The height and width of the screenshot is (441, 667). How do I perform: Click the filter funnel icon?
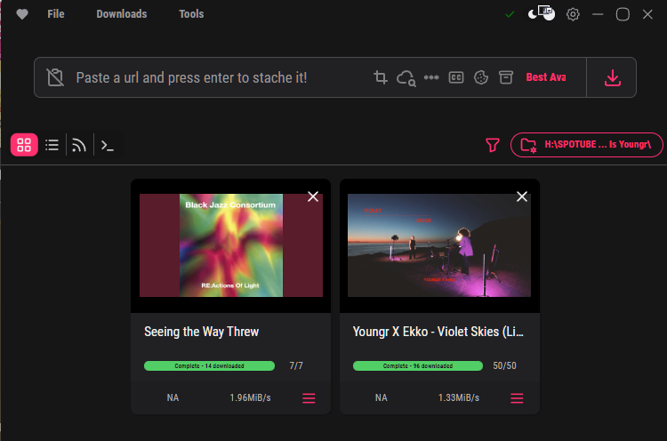click(x=492, y=145)
